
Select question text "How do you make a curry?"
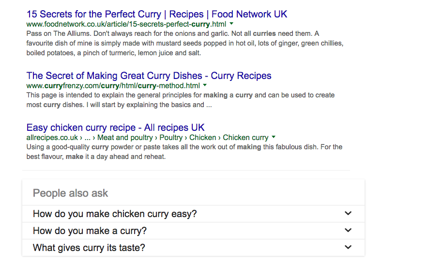pos(90,231)
